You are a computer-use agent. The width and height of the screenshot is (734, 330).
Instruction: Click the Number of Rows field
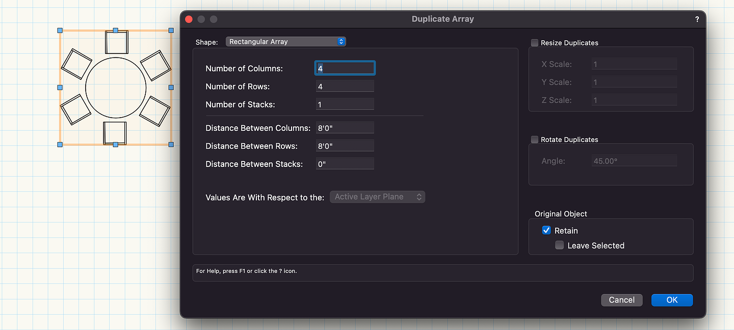pos(345,87)
